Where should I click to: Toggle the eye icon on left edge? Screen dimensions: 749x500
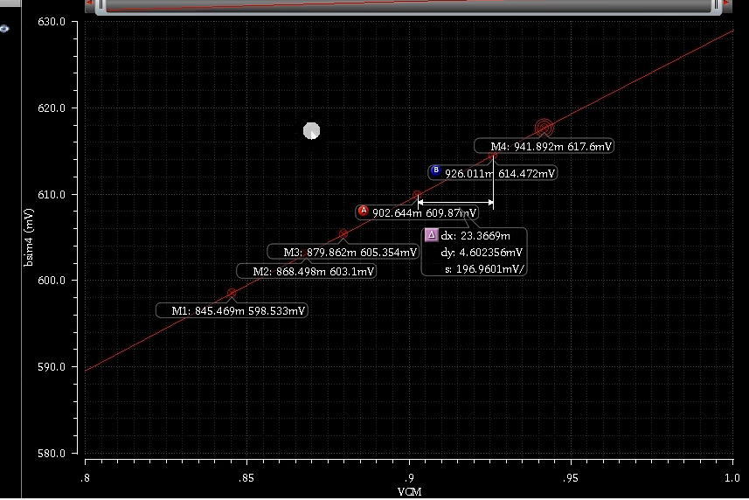[3, 29]
